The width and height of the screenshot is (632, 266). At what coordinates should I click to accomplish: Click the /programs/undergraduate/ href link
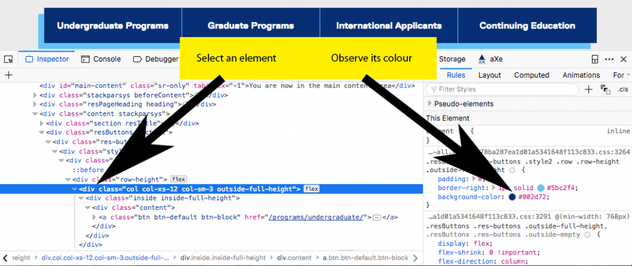point(317,217)
